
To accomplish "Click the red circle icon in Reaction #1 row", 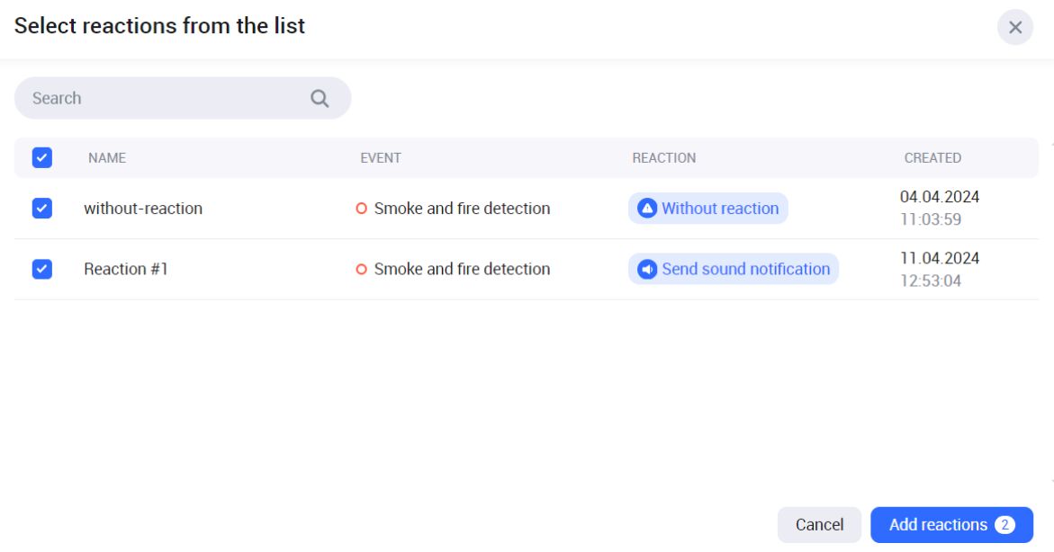I will click(362, 269).
